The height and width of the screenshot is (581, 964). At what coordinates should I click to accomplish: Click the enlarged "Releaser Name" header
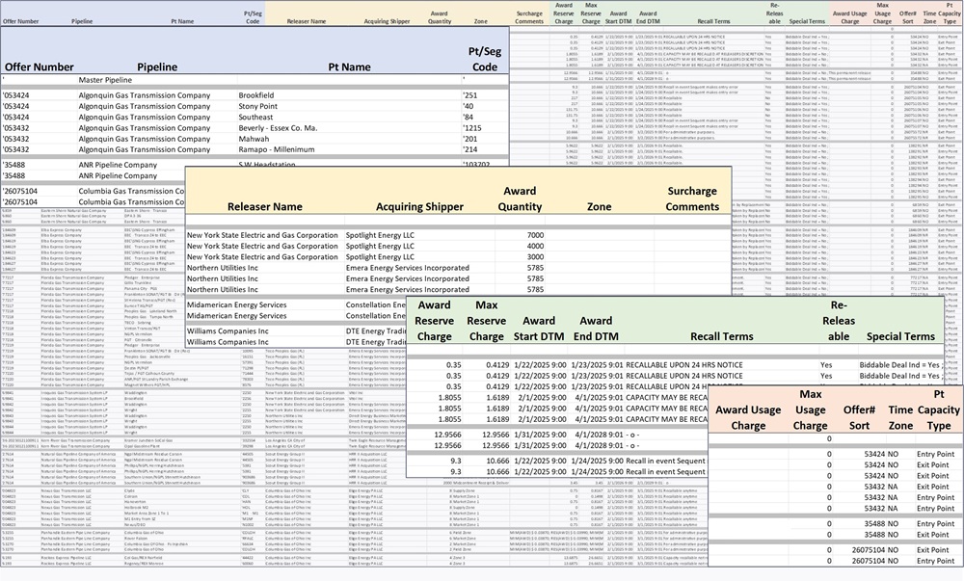[264, 207]
